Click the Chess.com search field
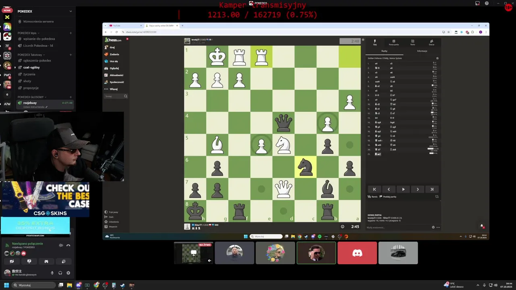 pyautogui.click(x=116, y=96)
